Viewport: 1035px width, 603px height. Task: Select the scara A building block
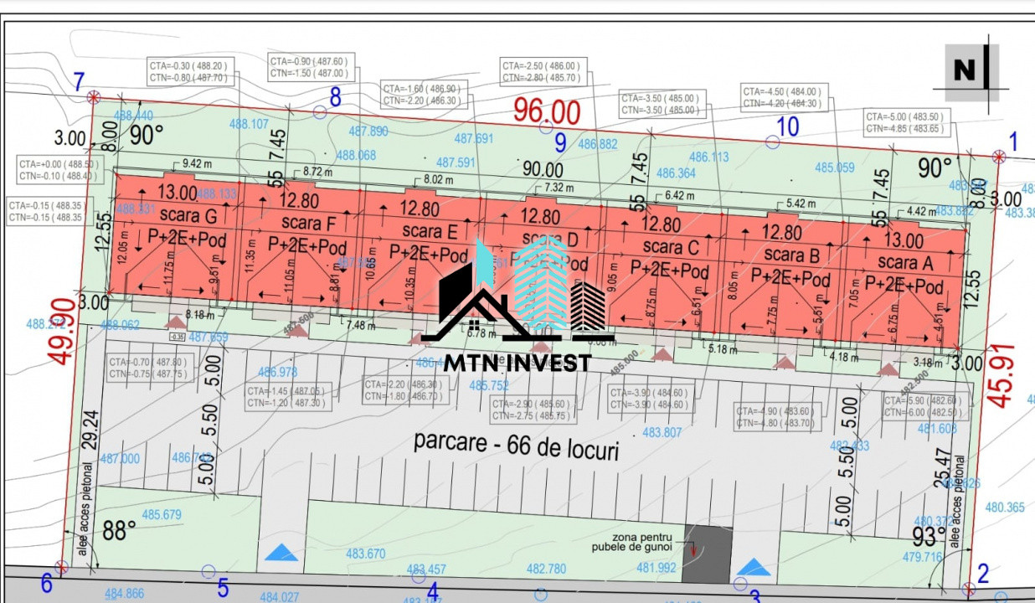tap(906, 272)
